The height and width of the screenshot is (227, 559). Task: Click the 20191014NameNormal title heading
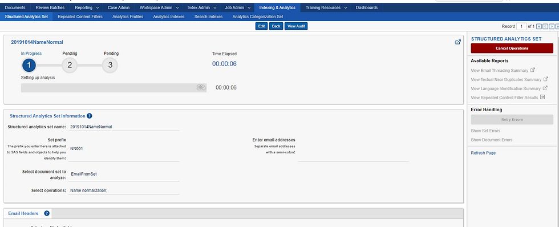[x=37, y=42]
